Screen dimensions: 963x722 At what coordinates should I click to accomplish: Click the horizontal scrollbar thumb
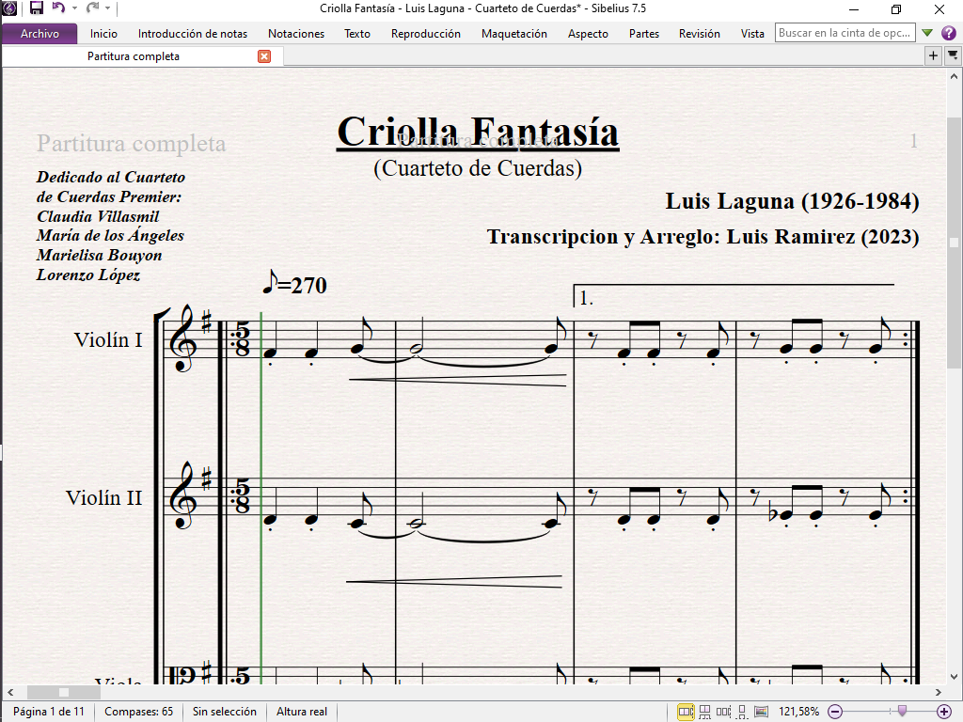tap(64, 693)
